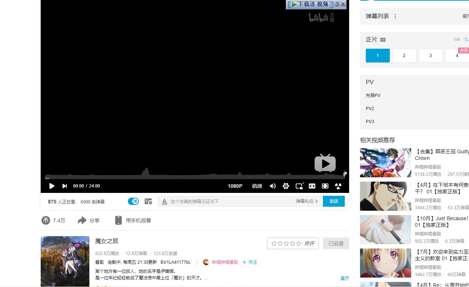Expand the series description with 展开
The height and width of the screenshot is (287, 469).
coord(345,278)
